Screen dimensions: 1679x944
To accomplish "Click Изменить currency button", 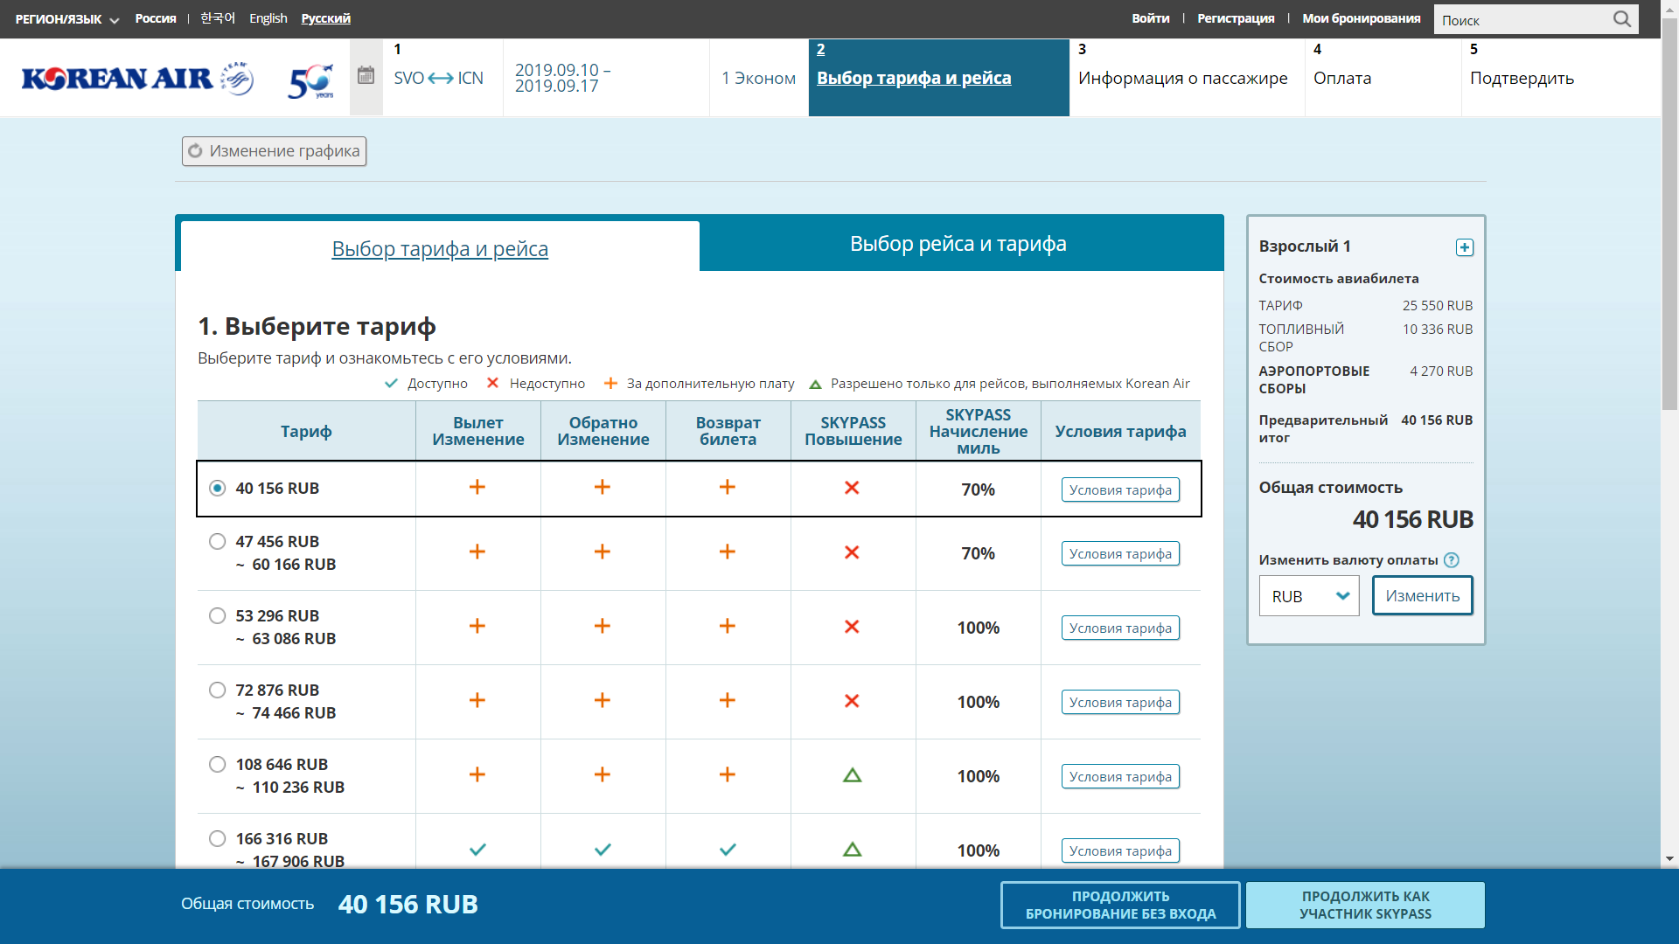I will tap(1422, 596).
